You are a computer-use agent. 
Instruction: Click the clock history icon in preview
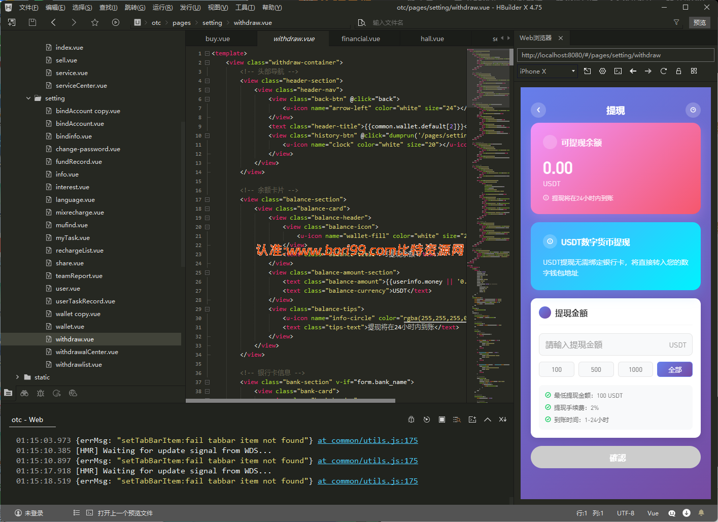693,110
